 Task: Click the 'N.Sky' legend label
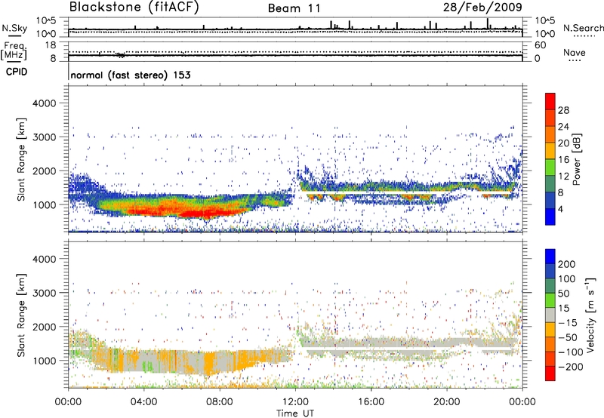(14, 28)
